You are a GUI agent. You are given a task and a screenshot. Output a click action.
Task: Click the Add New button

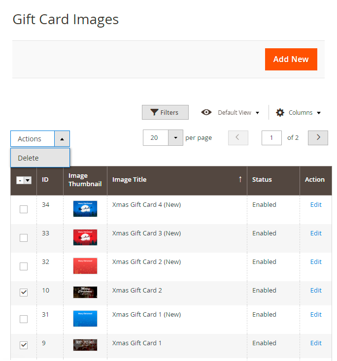pyautogui.click(x=291, y=59)
